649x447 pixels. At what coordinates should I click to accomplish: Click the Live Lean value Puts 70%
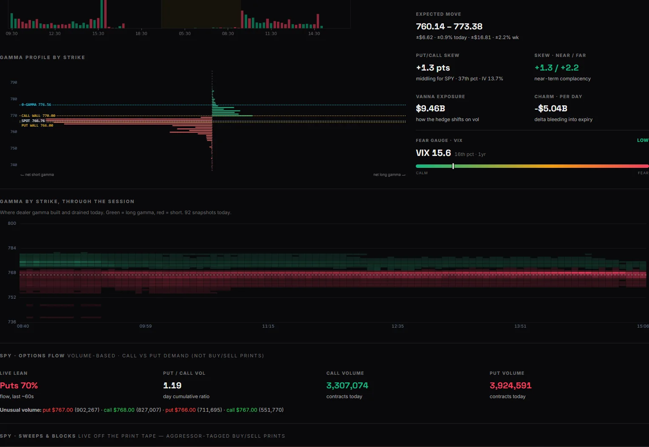pos(19,385)
